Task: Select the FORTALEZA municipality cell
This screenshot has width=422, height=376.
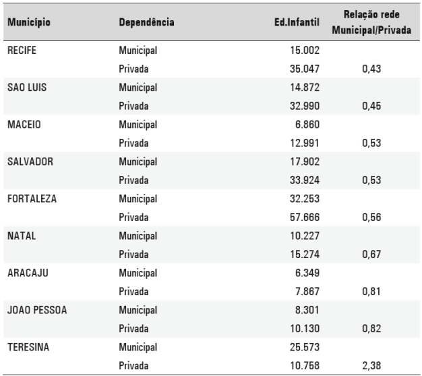Action: [x=31, y=199]
